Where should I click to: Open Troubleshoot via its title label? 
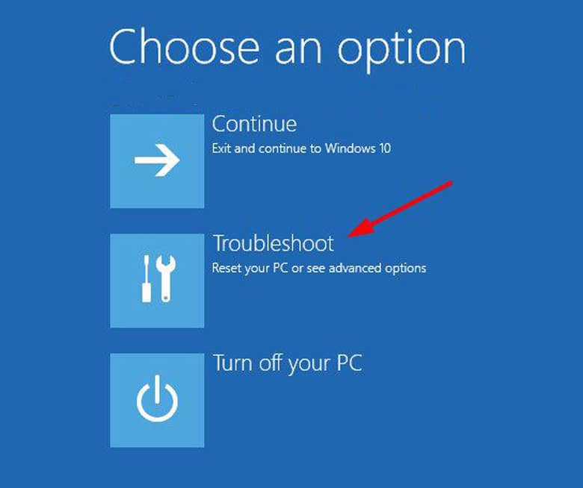coord(274,243)
